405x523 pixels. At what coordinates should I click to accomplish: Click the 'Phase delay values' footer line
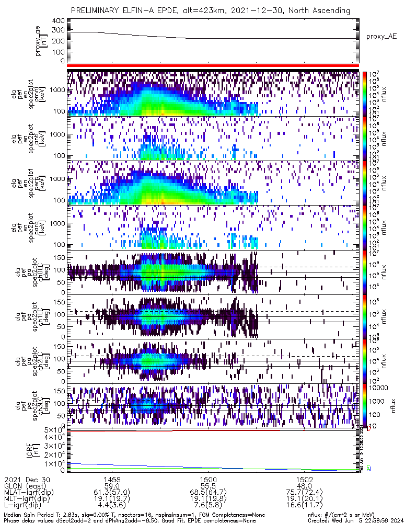click(130, 520)
